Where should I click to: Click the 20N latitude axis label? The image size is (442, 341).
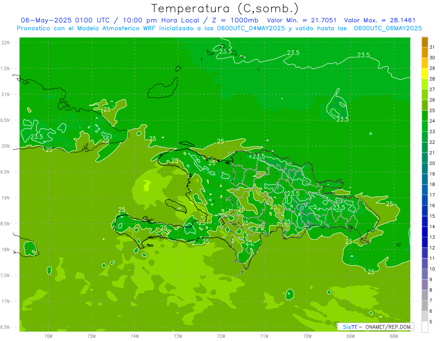click(x=6, y=146)
